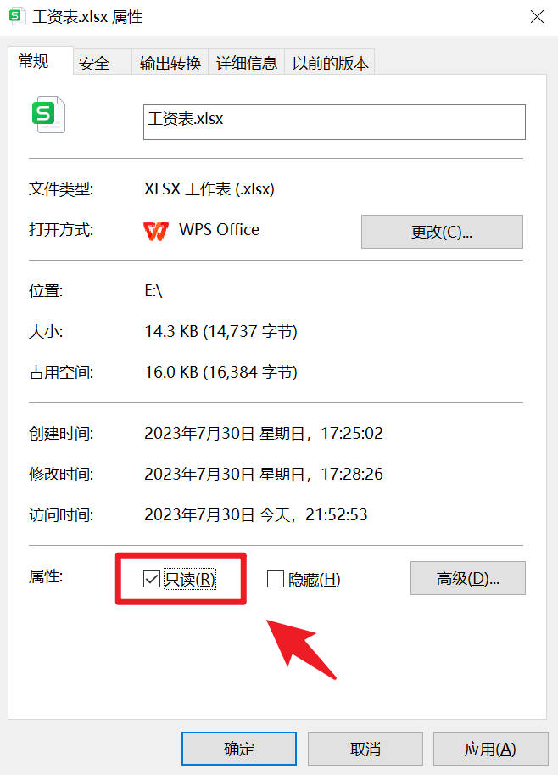Close the properties dialog window
The height and width of the screenshot is (775, 558).
(x=537, y=17)
